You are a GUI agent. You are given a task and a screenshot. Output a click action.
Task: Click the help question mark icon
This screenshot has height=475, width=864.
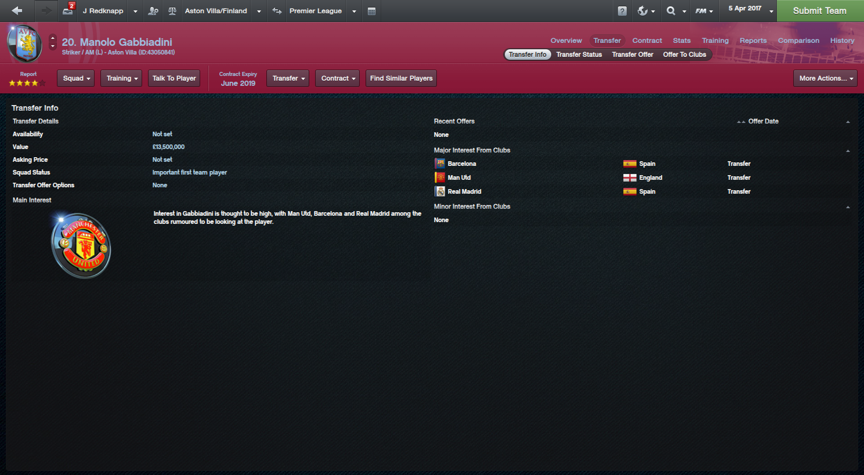pyautogui.click(x=622, y=11)
